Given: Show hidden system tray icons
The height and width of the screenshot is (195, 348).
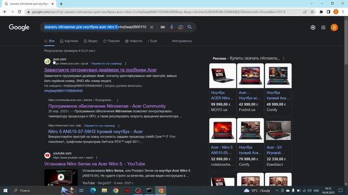Looking at the screenshot, I should 277,190.
